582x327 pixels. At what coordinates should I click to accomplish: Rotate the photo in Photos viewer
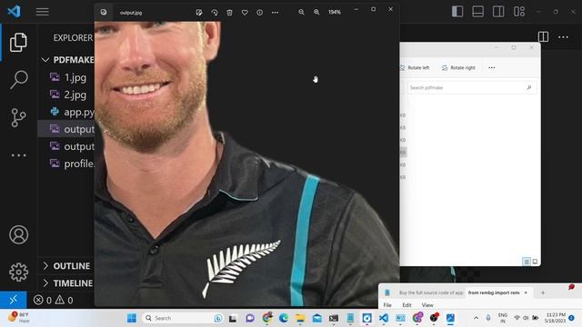coord(215,12)
